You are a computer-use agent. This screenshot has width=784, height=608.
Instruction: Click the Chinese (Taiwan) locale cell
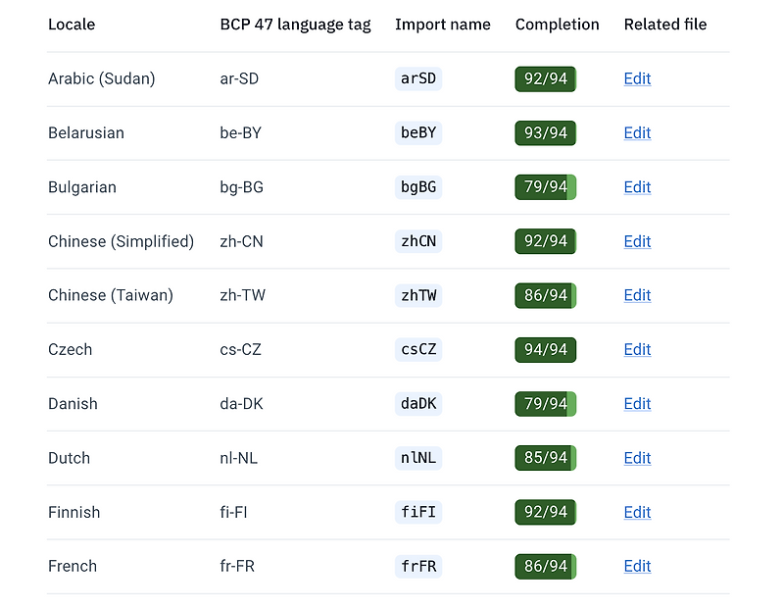[111, 295]
